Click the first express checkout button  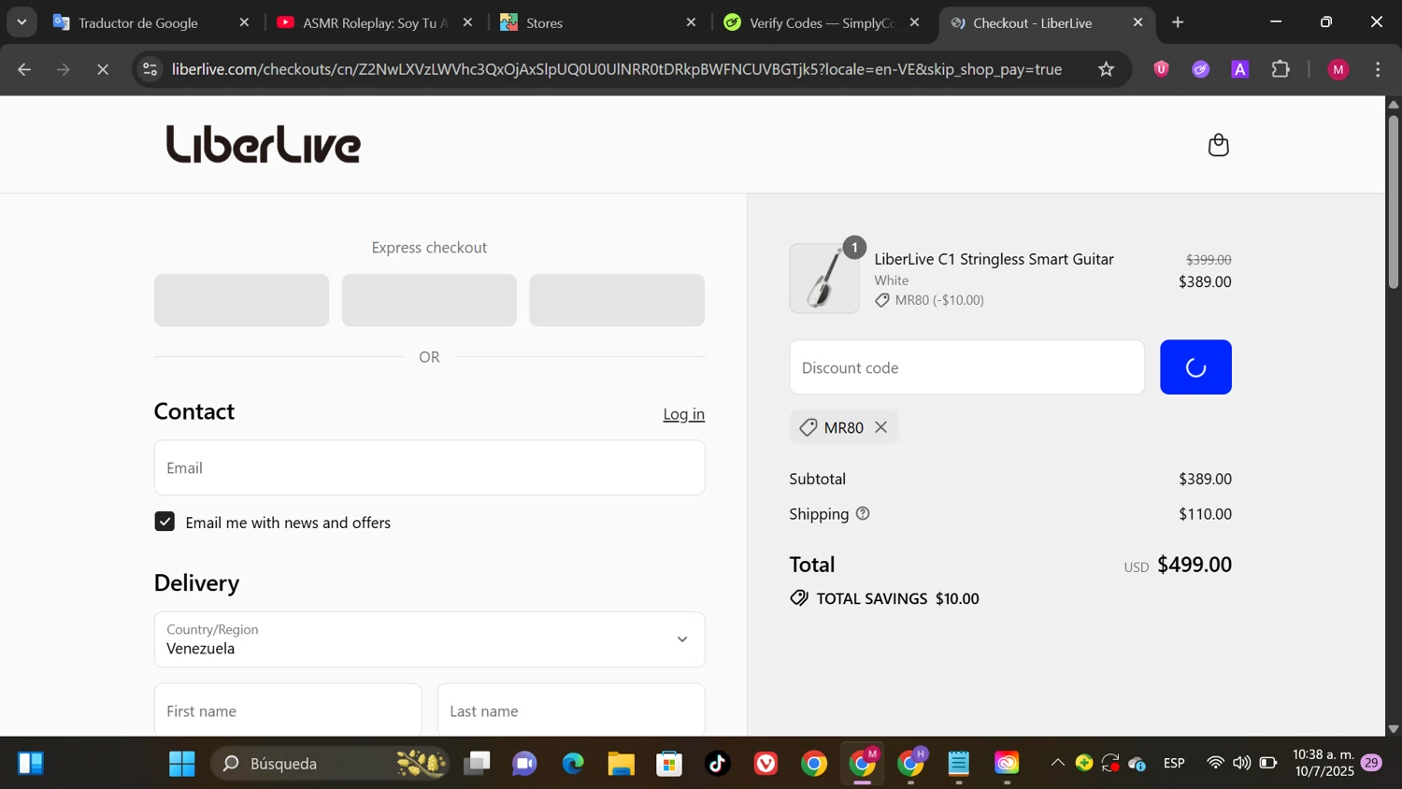[x=241, y=300]
